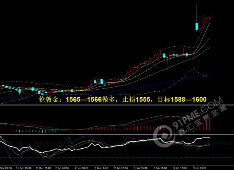Click the '3 Jan 23:00' time label
The width and height of the screenshot is (234, 170).
pos(200,168)
